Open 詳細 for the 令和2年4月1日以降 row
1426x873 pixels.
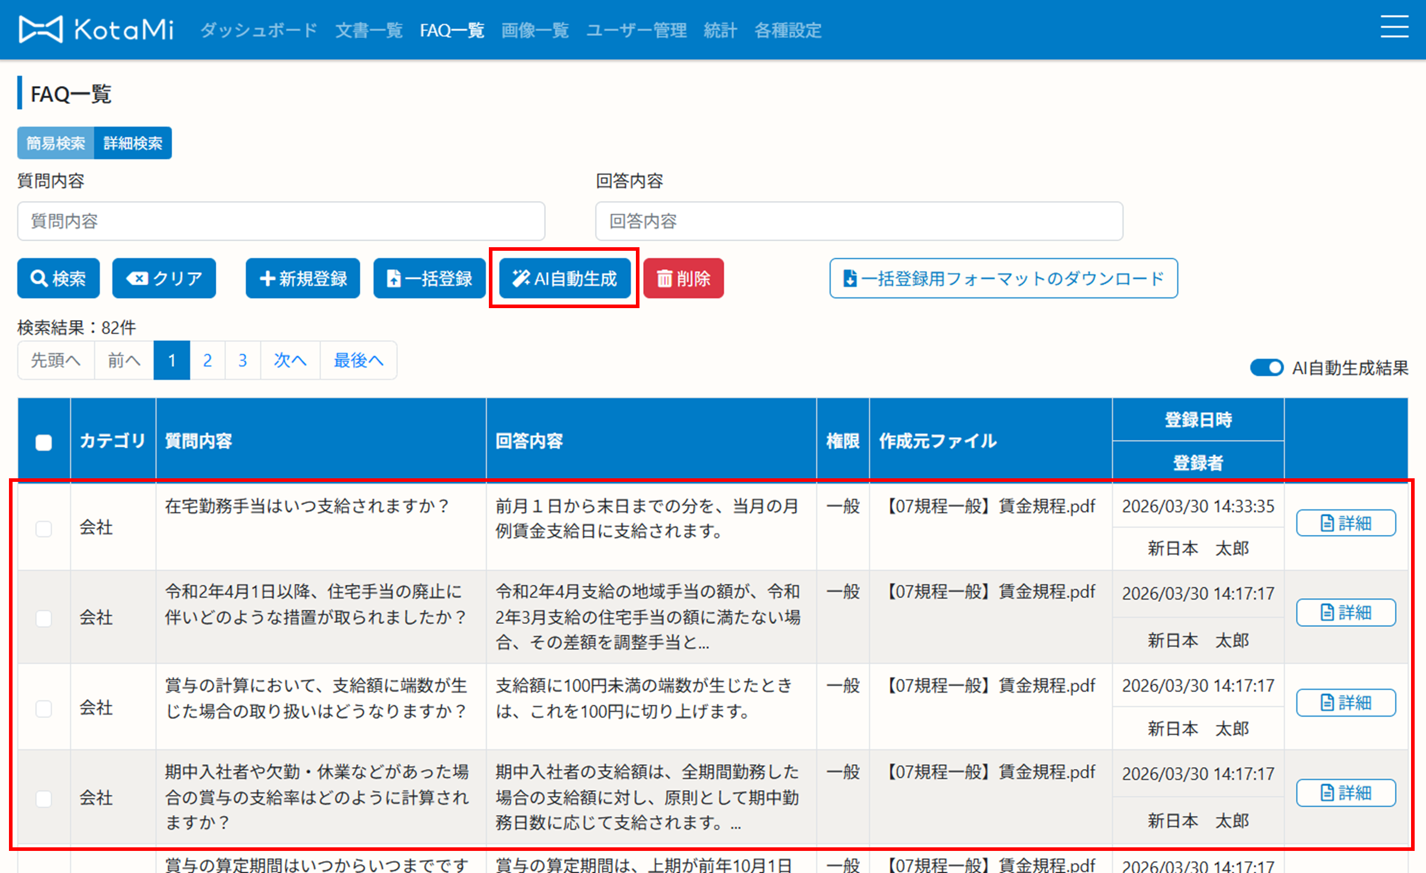coord(1346,612)
